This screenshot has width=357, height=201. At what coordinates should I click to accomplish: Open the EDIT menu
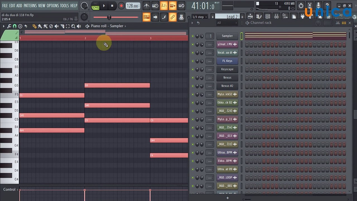(12, 6)
